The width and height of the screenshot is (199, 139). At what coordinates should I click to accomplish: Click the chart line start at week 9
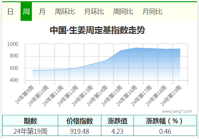pyautogui.click(x=33, y=70)
